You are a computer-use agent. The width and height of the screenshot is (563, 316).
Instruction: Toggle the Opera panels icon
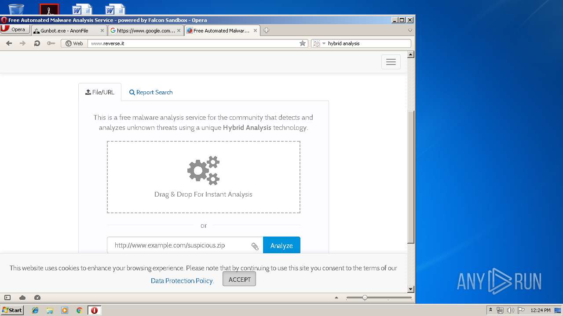coord(7,298)
